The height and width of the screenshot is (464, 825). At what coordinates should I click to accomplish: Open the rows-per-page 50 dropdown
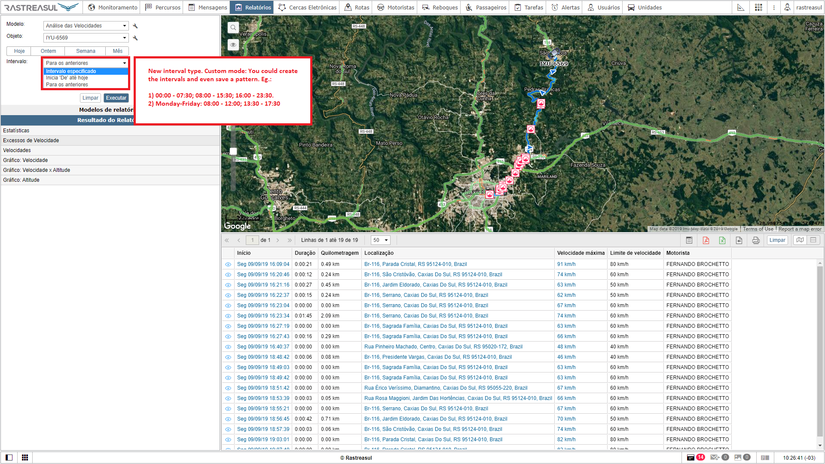coord(380,240)
